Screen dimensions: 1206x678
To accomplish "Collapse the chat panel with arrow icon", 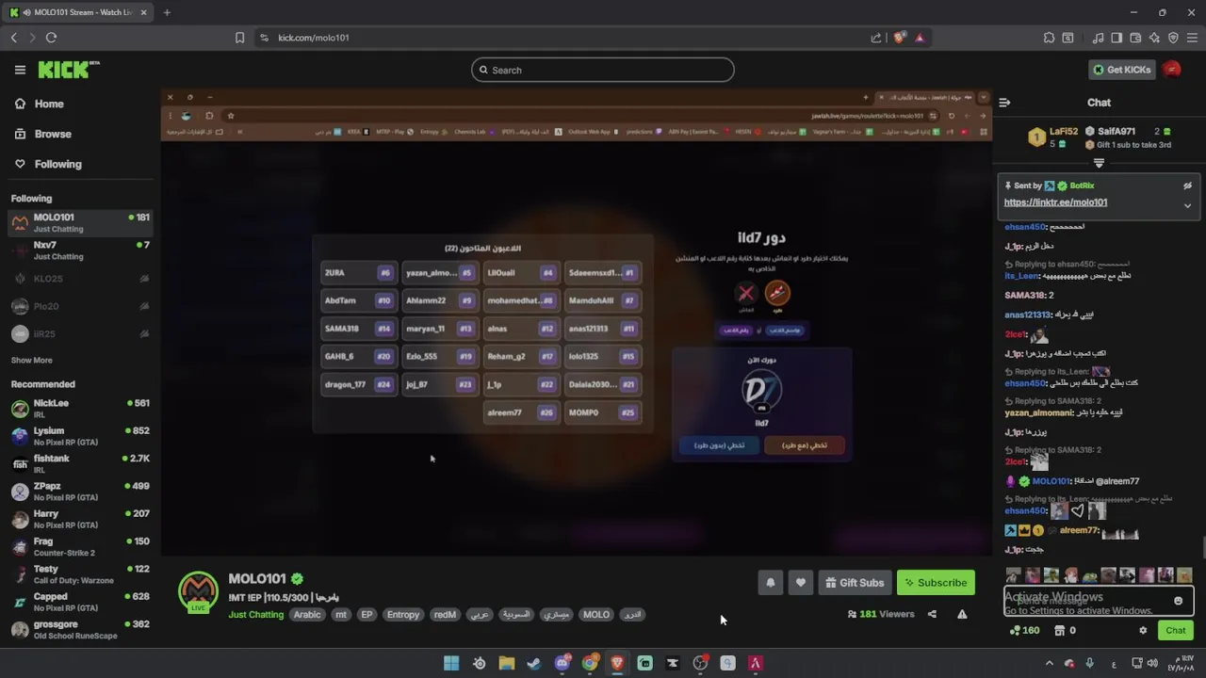I will (x=1004, y=103).
